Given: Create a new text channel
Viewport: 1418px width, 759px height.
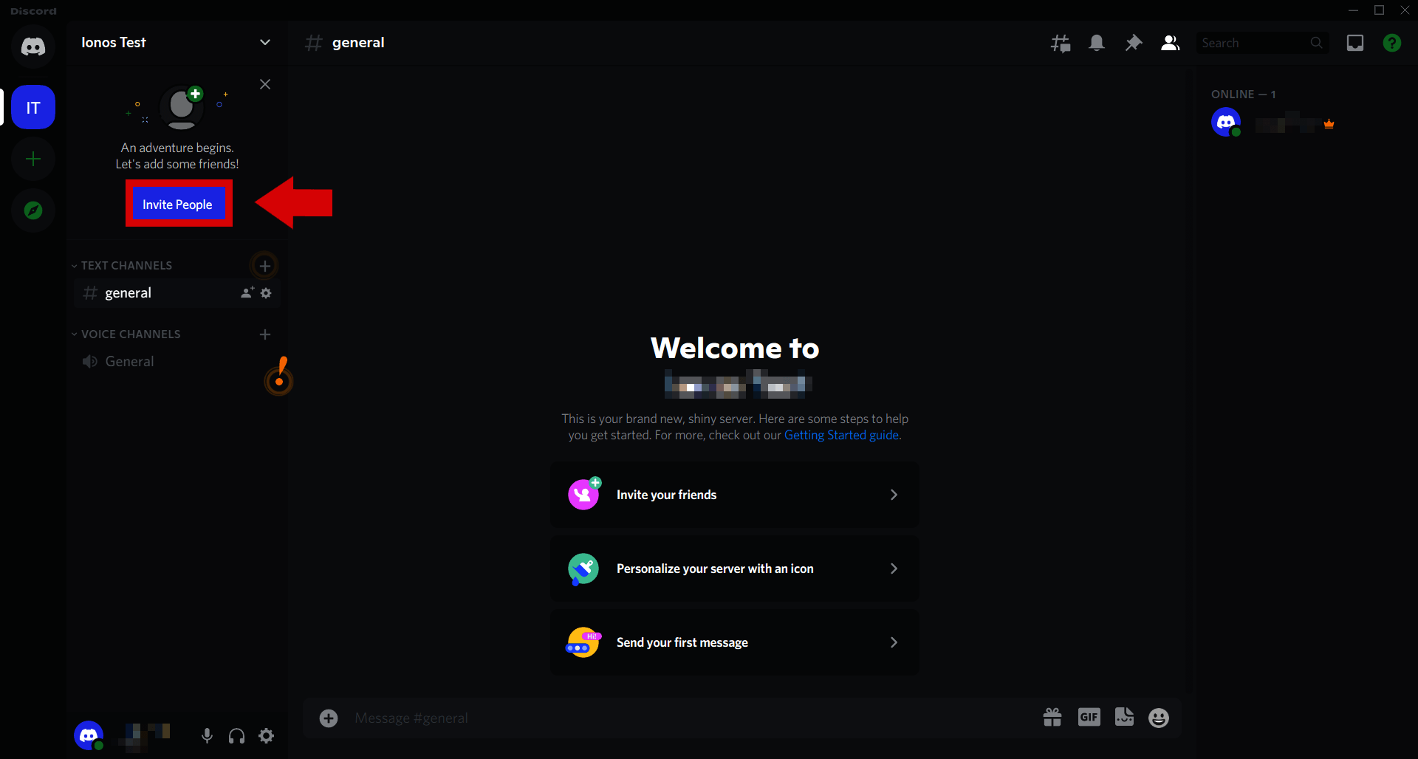Looking at the screenshot, I should 265,265.
